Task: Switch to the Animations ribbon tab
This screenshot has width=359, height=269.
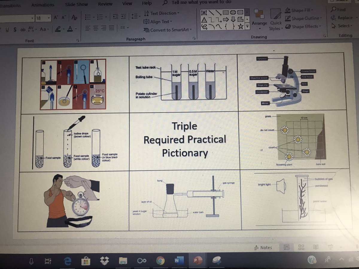Action: (42, 5)
